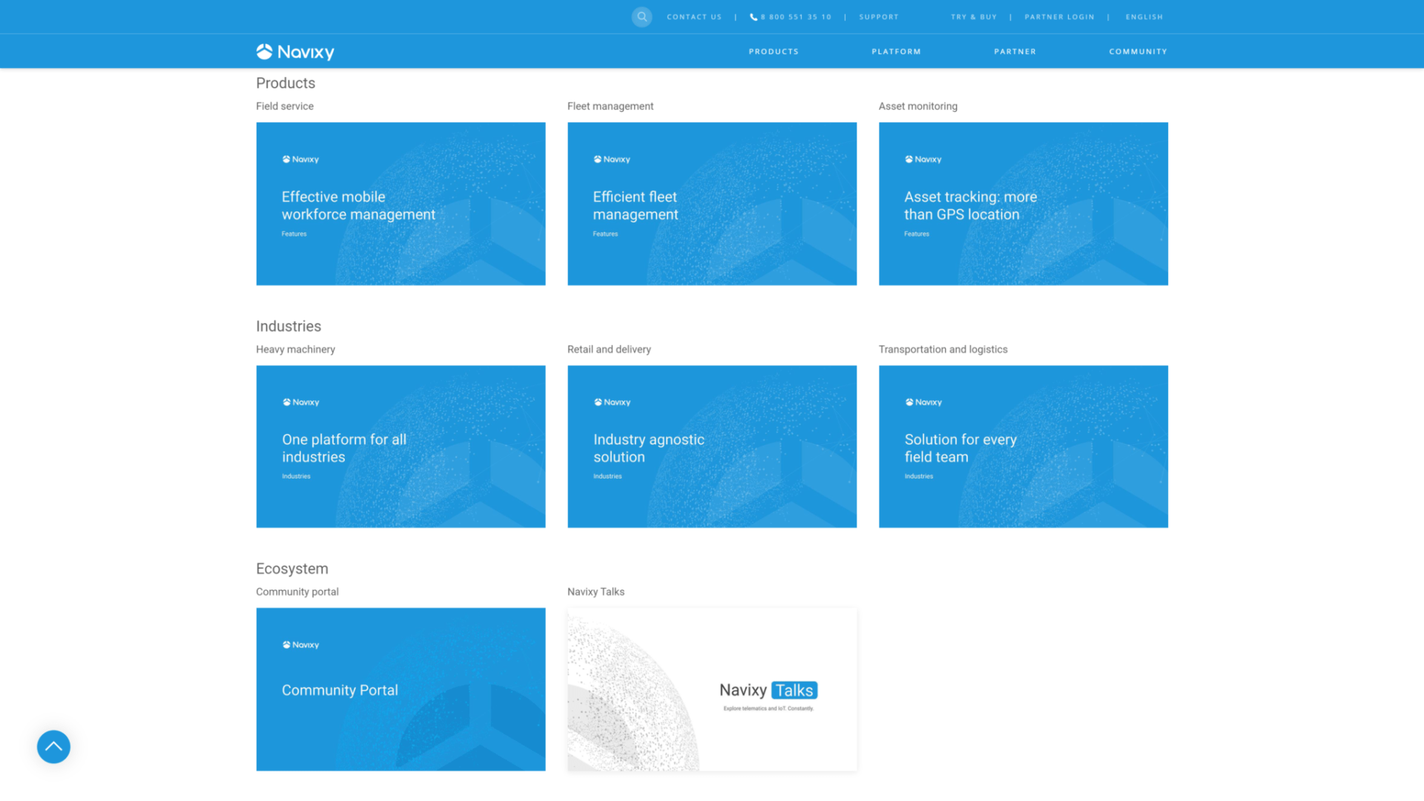Click the Heavy machinery label

coord(295,349)
